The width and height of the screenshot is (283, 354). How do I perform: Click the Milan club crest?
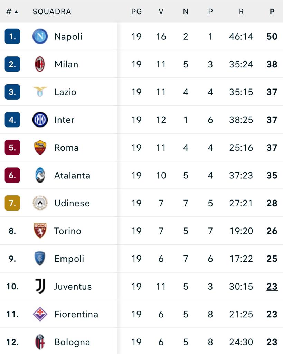[x=40, y=64]
